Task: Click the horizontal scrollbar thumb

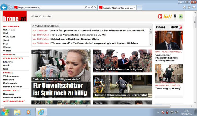Action: 87,106
